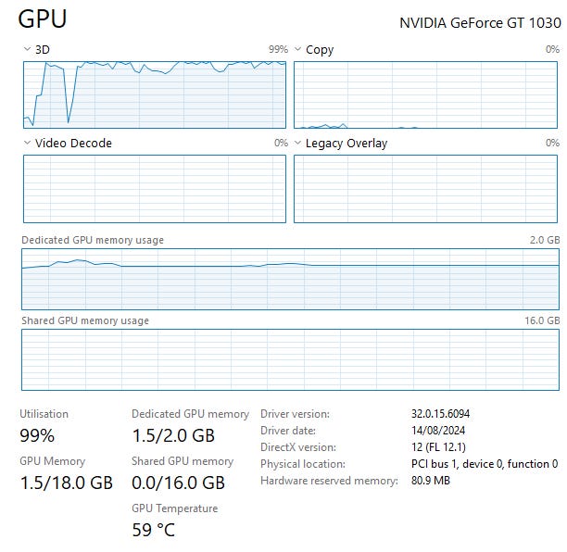
Task: Click the 99% Utilisation value
Action: click(x=37, y=435)
